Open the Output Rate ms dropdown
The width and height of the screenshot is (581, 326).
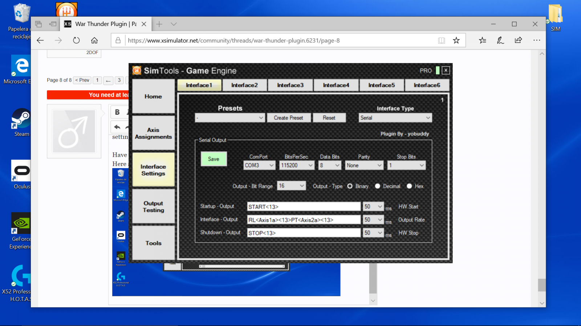tap(373, 220)
